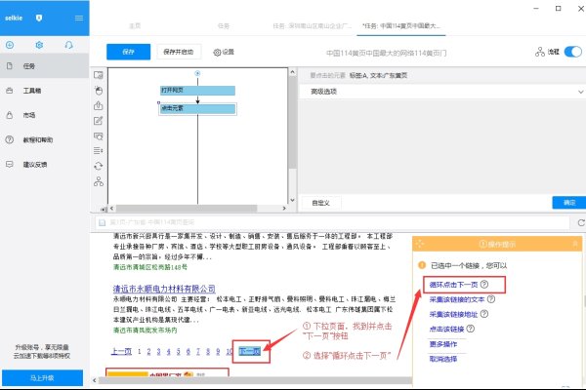The width and height of the screenshot is (586, 390).
Task: Click the 保存并启动 button
Action: (179, 52)
